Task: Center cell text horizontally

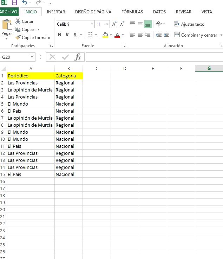Action: pyautogui.click(x=140, y=35)
